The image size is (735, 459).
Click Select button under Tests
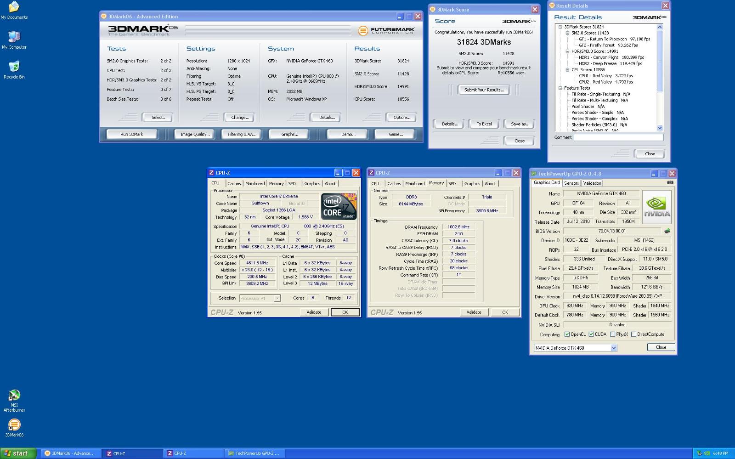point(158,117)
